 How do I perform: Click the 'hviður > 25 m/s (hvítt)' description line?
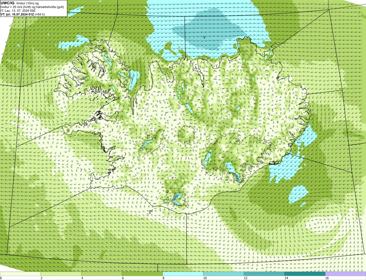click(x=32, y=7)
